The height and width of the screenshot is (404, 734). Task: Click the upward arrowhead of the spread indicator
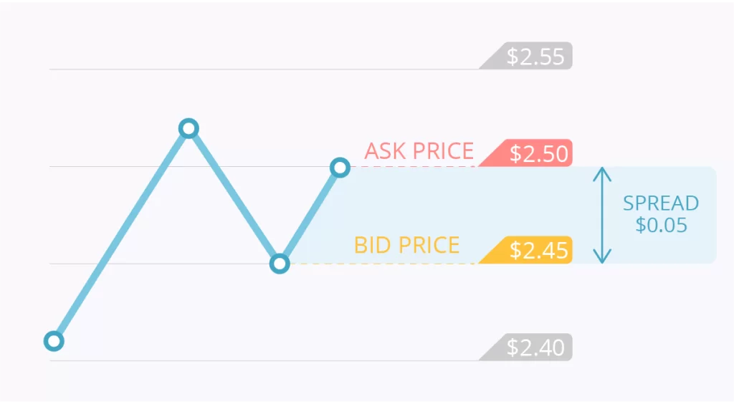[602, 174]
